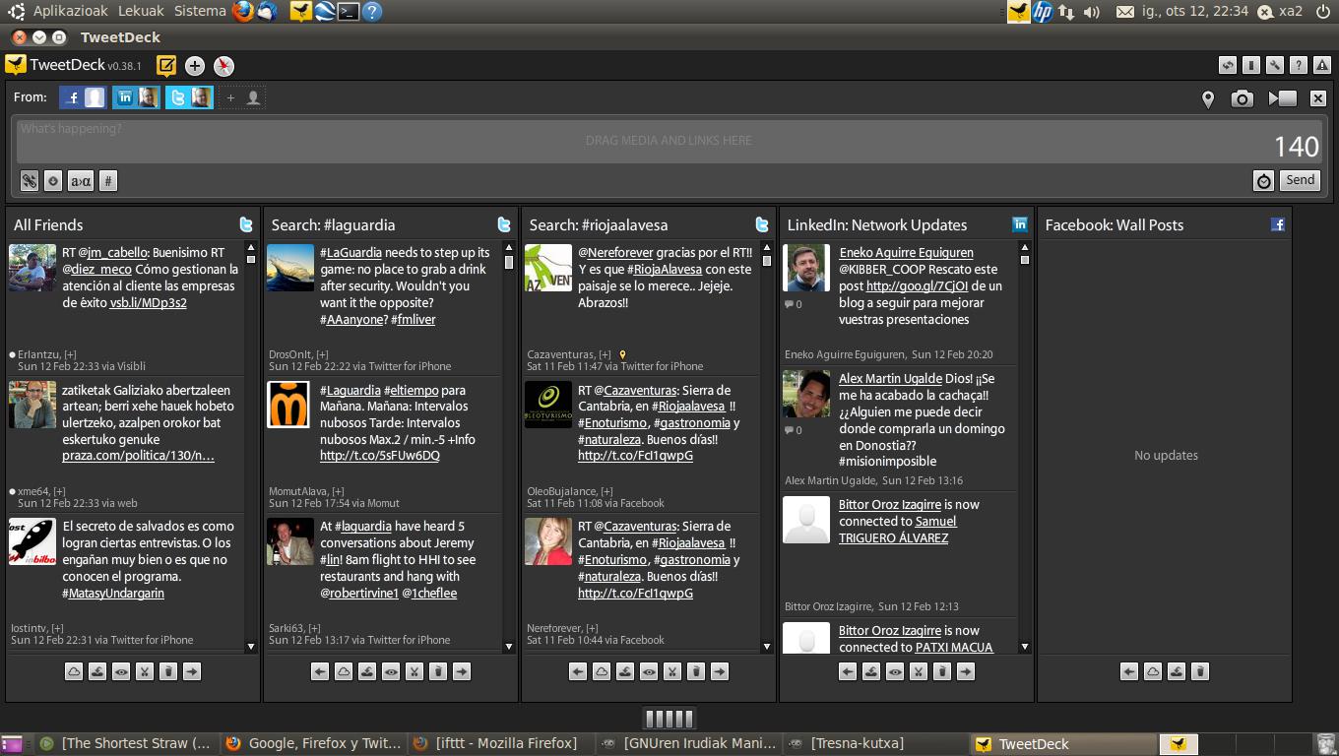Click the hashtag button below compose box
Screen dimensions: 1339x756
(x=108, y=181)
